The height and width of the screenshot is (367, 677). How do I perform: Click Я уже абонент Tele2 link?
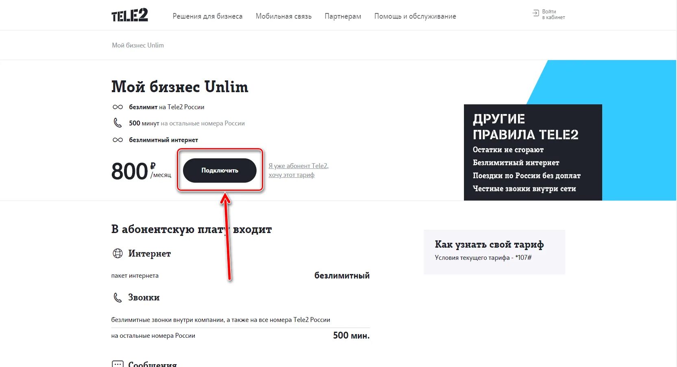tap(298, 171)
